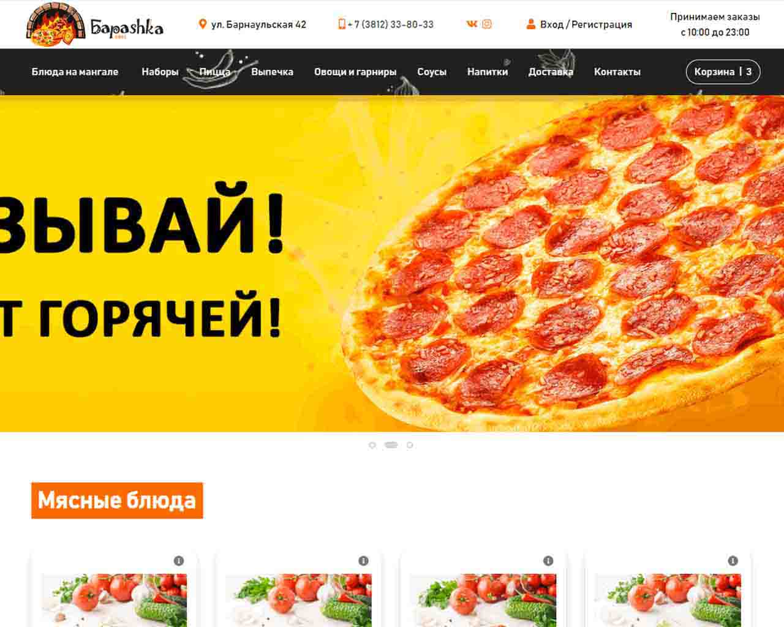Click the pepperoni pizza banner
This screenshot has height=627, width=784.
392,263
